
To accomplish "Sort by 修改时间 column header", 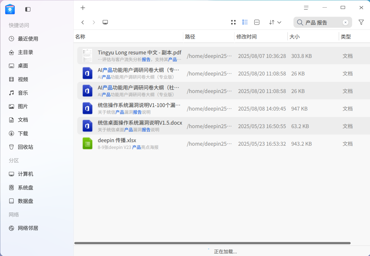I will tap(247, 37).
